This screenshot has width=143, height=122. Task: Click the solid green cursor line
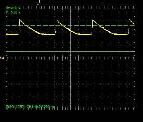coord(70,52)
